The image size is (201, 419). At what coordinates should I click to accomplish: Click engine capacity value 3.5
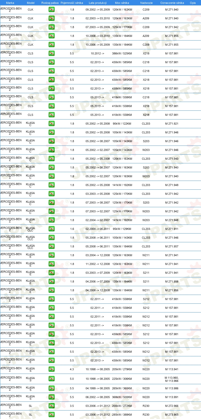click(x=72, y=406)
